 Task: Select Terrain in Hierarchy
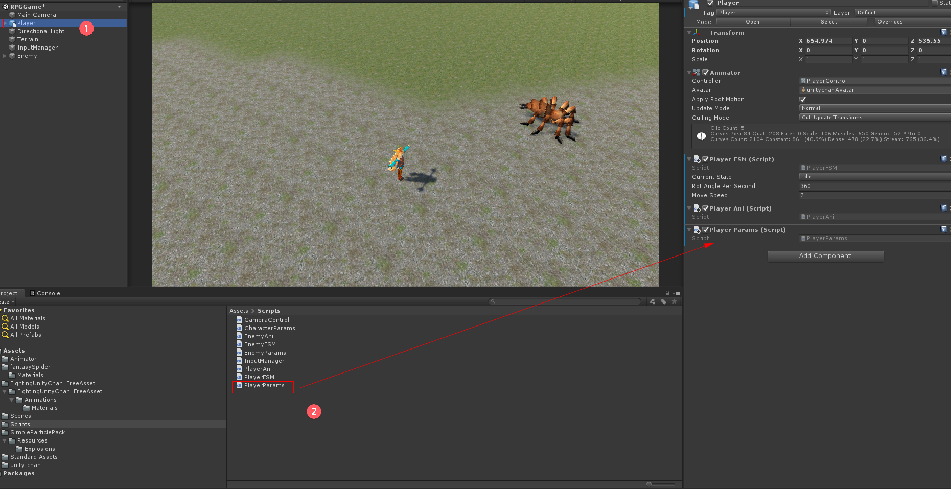click(28, 39)
